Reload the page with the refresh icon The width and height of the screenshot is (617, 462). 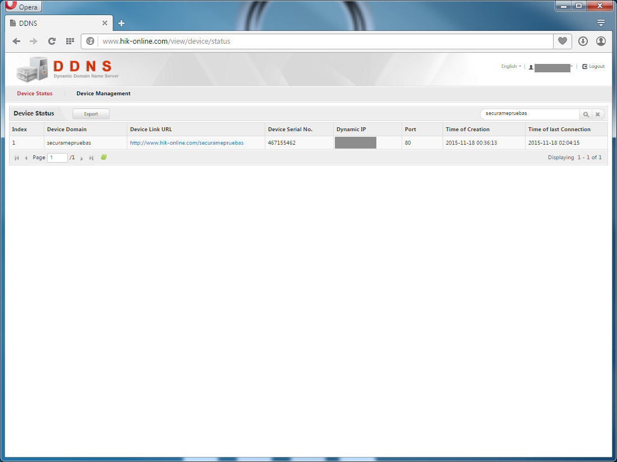click(52, 41)
